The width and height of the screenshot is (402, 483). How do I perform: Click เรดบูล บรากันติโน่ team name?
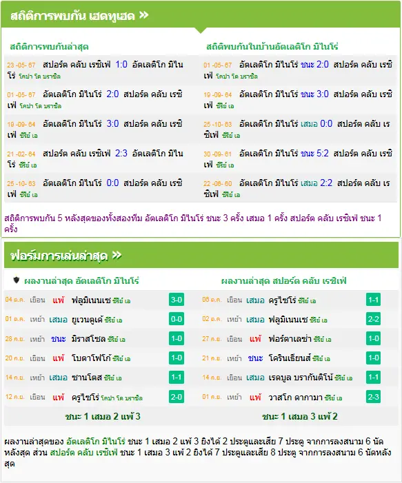[301, 378]
